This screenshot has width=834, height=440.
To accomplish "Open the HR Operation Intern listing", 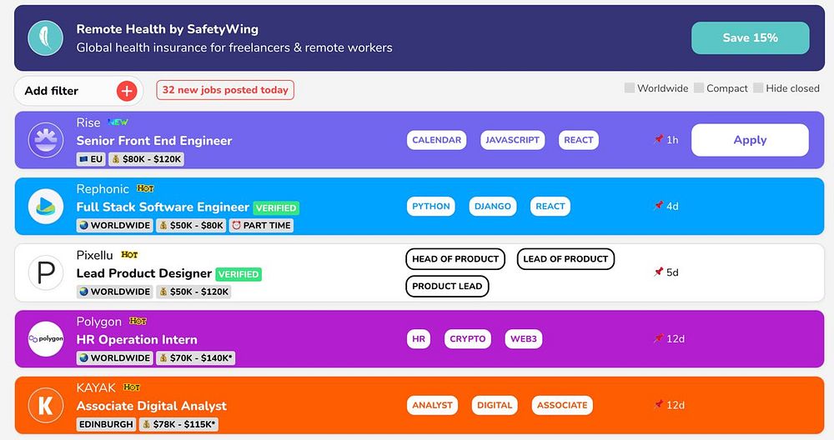I will (137, 339).
